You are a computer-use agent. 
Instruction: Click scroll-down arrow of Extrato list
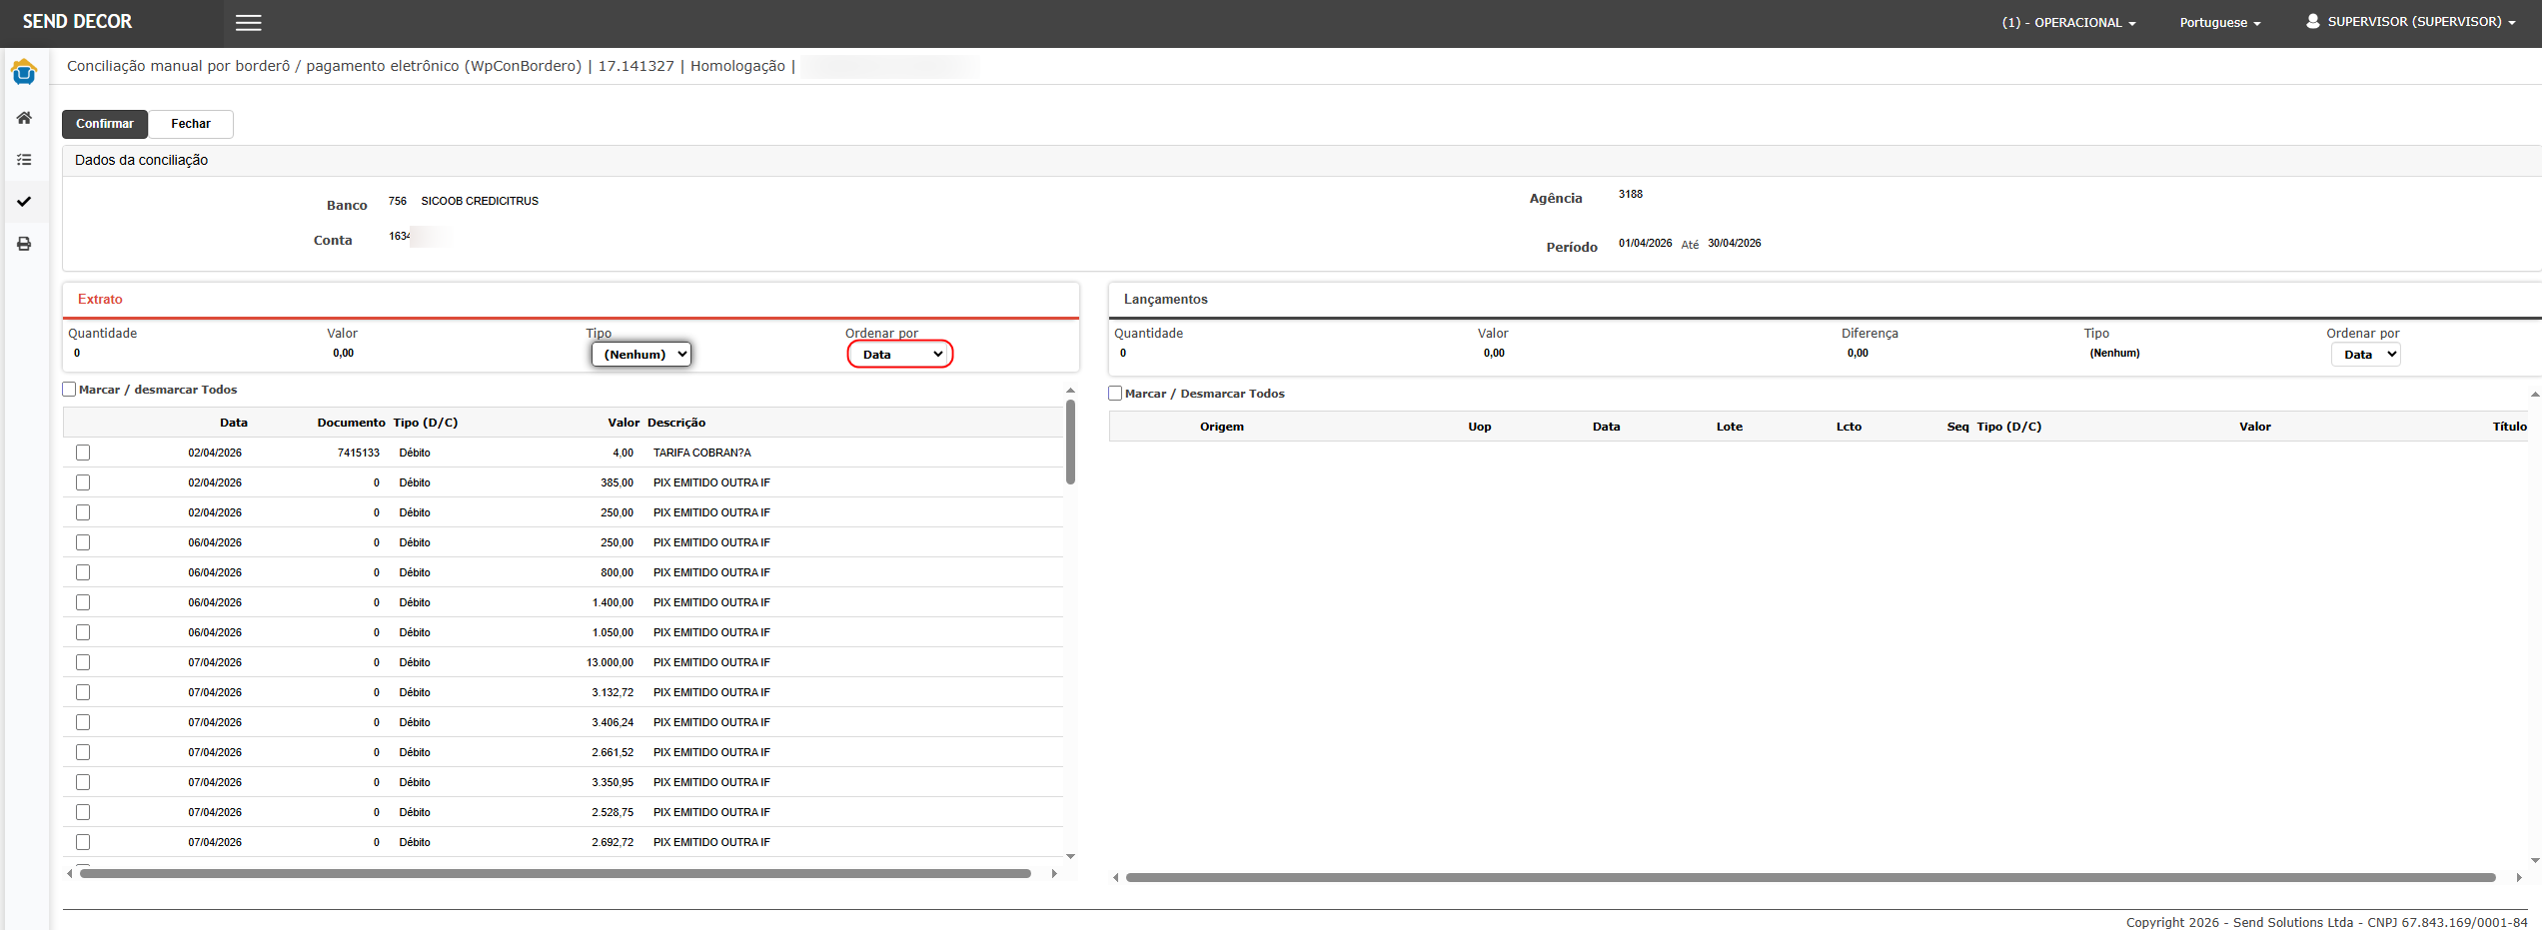pos(1070,856)
